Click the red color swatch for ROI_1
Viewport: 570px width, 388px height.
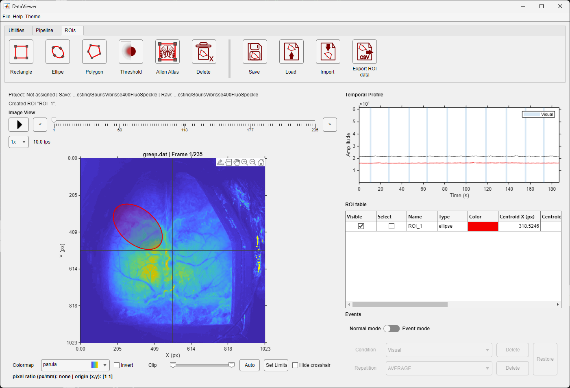pyautogui.click(x=483, y=226)
